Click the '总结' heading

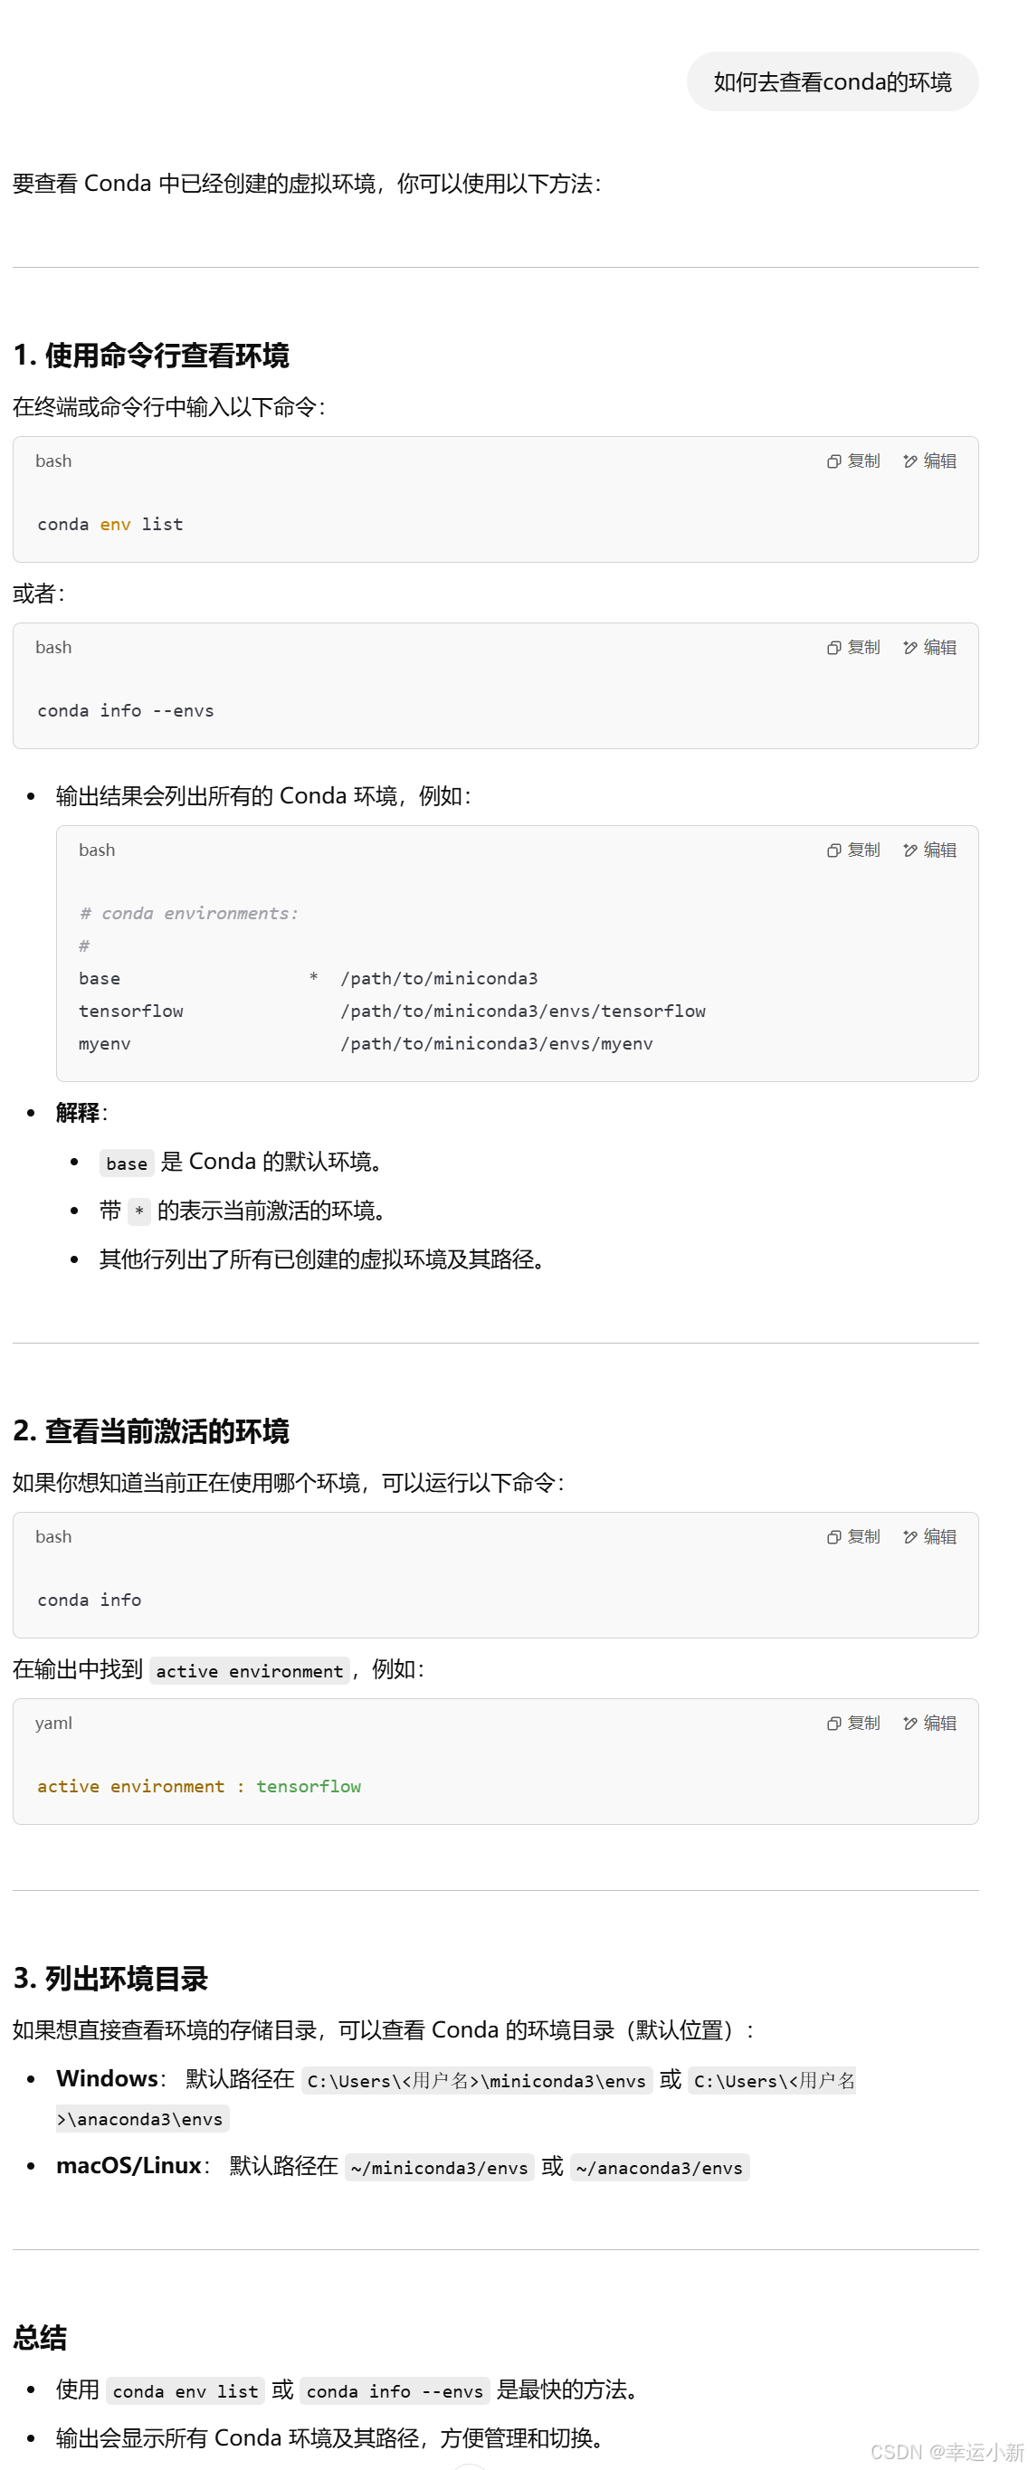[39, 2338]
